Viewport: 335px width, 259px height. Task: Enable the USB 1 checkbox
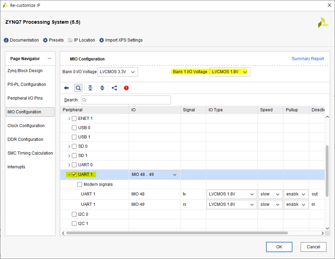(74, 137)
